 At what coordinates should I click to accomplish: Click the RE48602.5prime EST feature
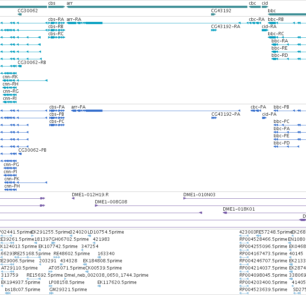[57, 257]
